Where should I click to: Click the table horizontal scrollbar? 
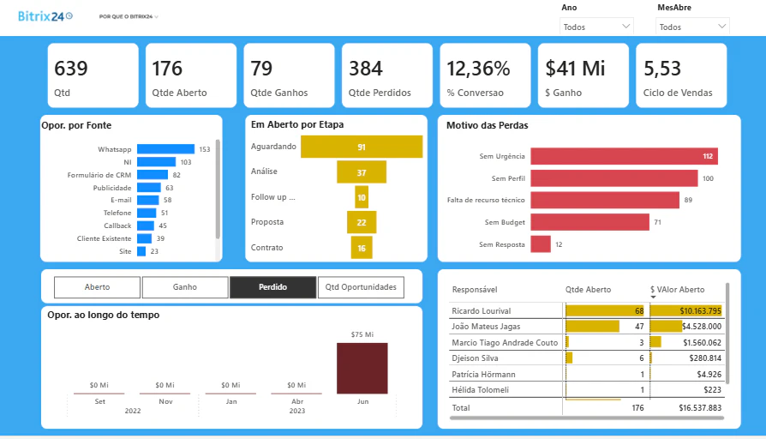(x=586, y=418)
